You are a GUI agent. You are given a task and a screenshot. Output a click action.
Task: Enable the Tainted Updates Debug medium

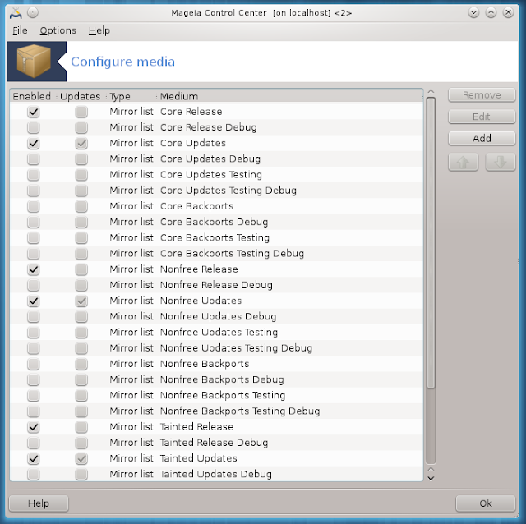tap(34, 474)
